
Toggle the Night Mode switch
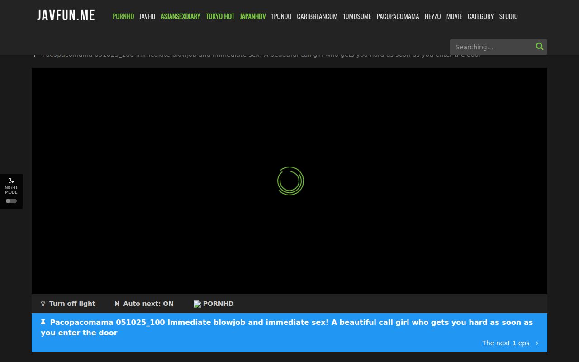11,200
